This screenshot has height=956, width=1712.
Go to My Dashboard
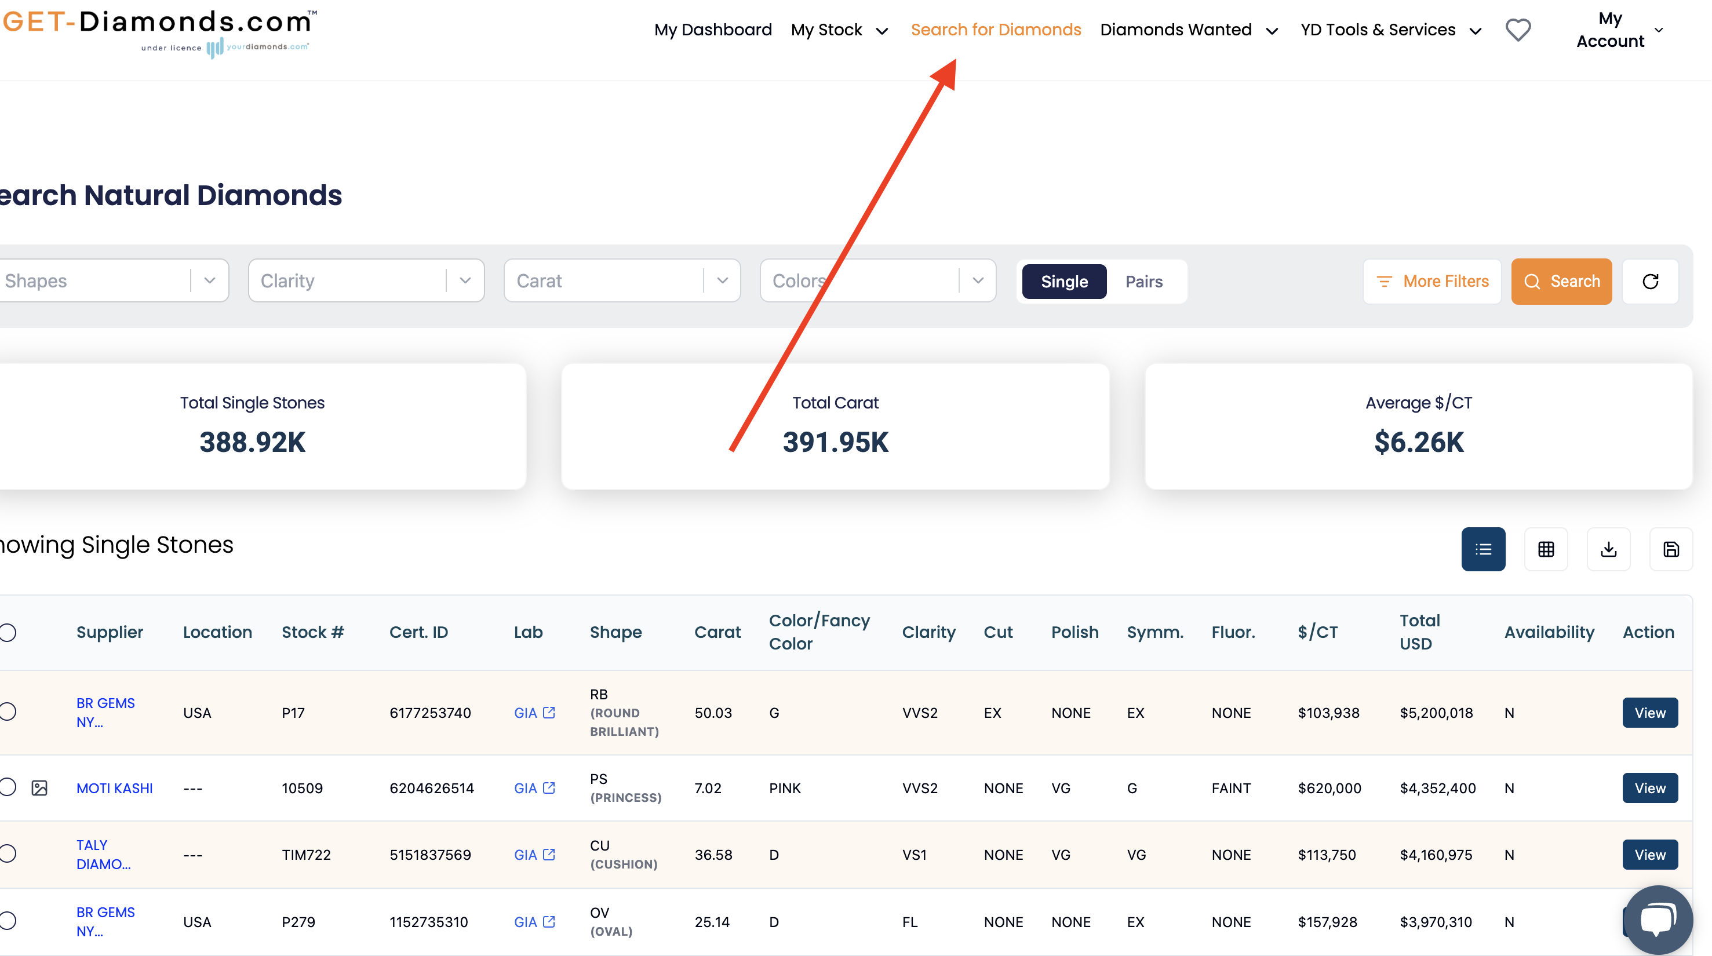pyautogui.click(x=712, y=30)
